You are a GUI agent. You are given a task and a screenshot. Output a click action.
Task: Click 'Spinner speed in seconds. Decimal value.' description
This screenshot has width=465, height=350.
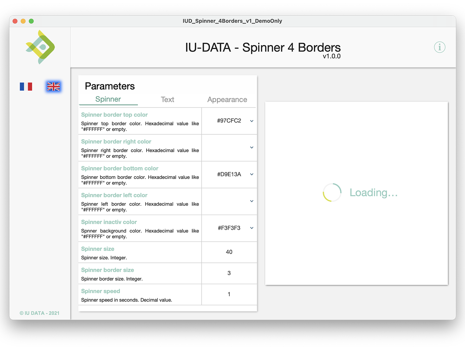(x=126, y=300)
